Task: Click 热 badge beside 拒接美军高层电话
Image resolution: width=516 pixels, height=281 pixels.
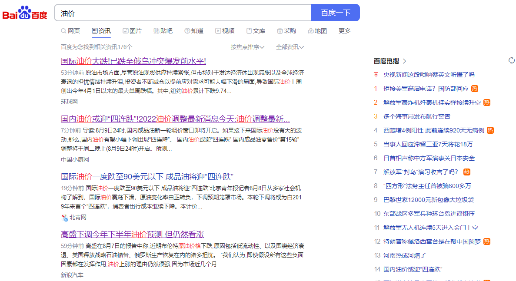Action: tap(475, 89)
